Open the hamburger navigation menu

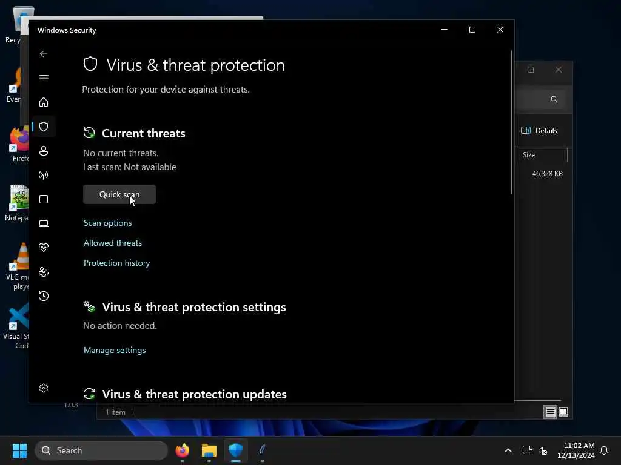(x=44, y=78)
